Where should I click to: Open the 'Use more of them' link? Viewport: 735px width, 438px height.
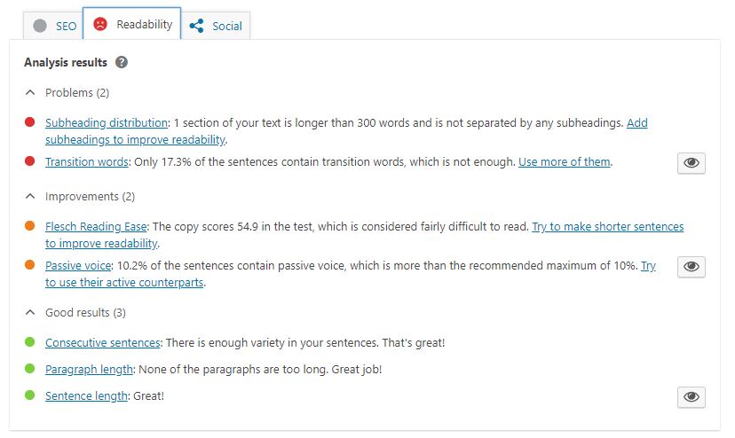pos(565,161)
